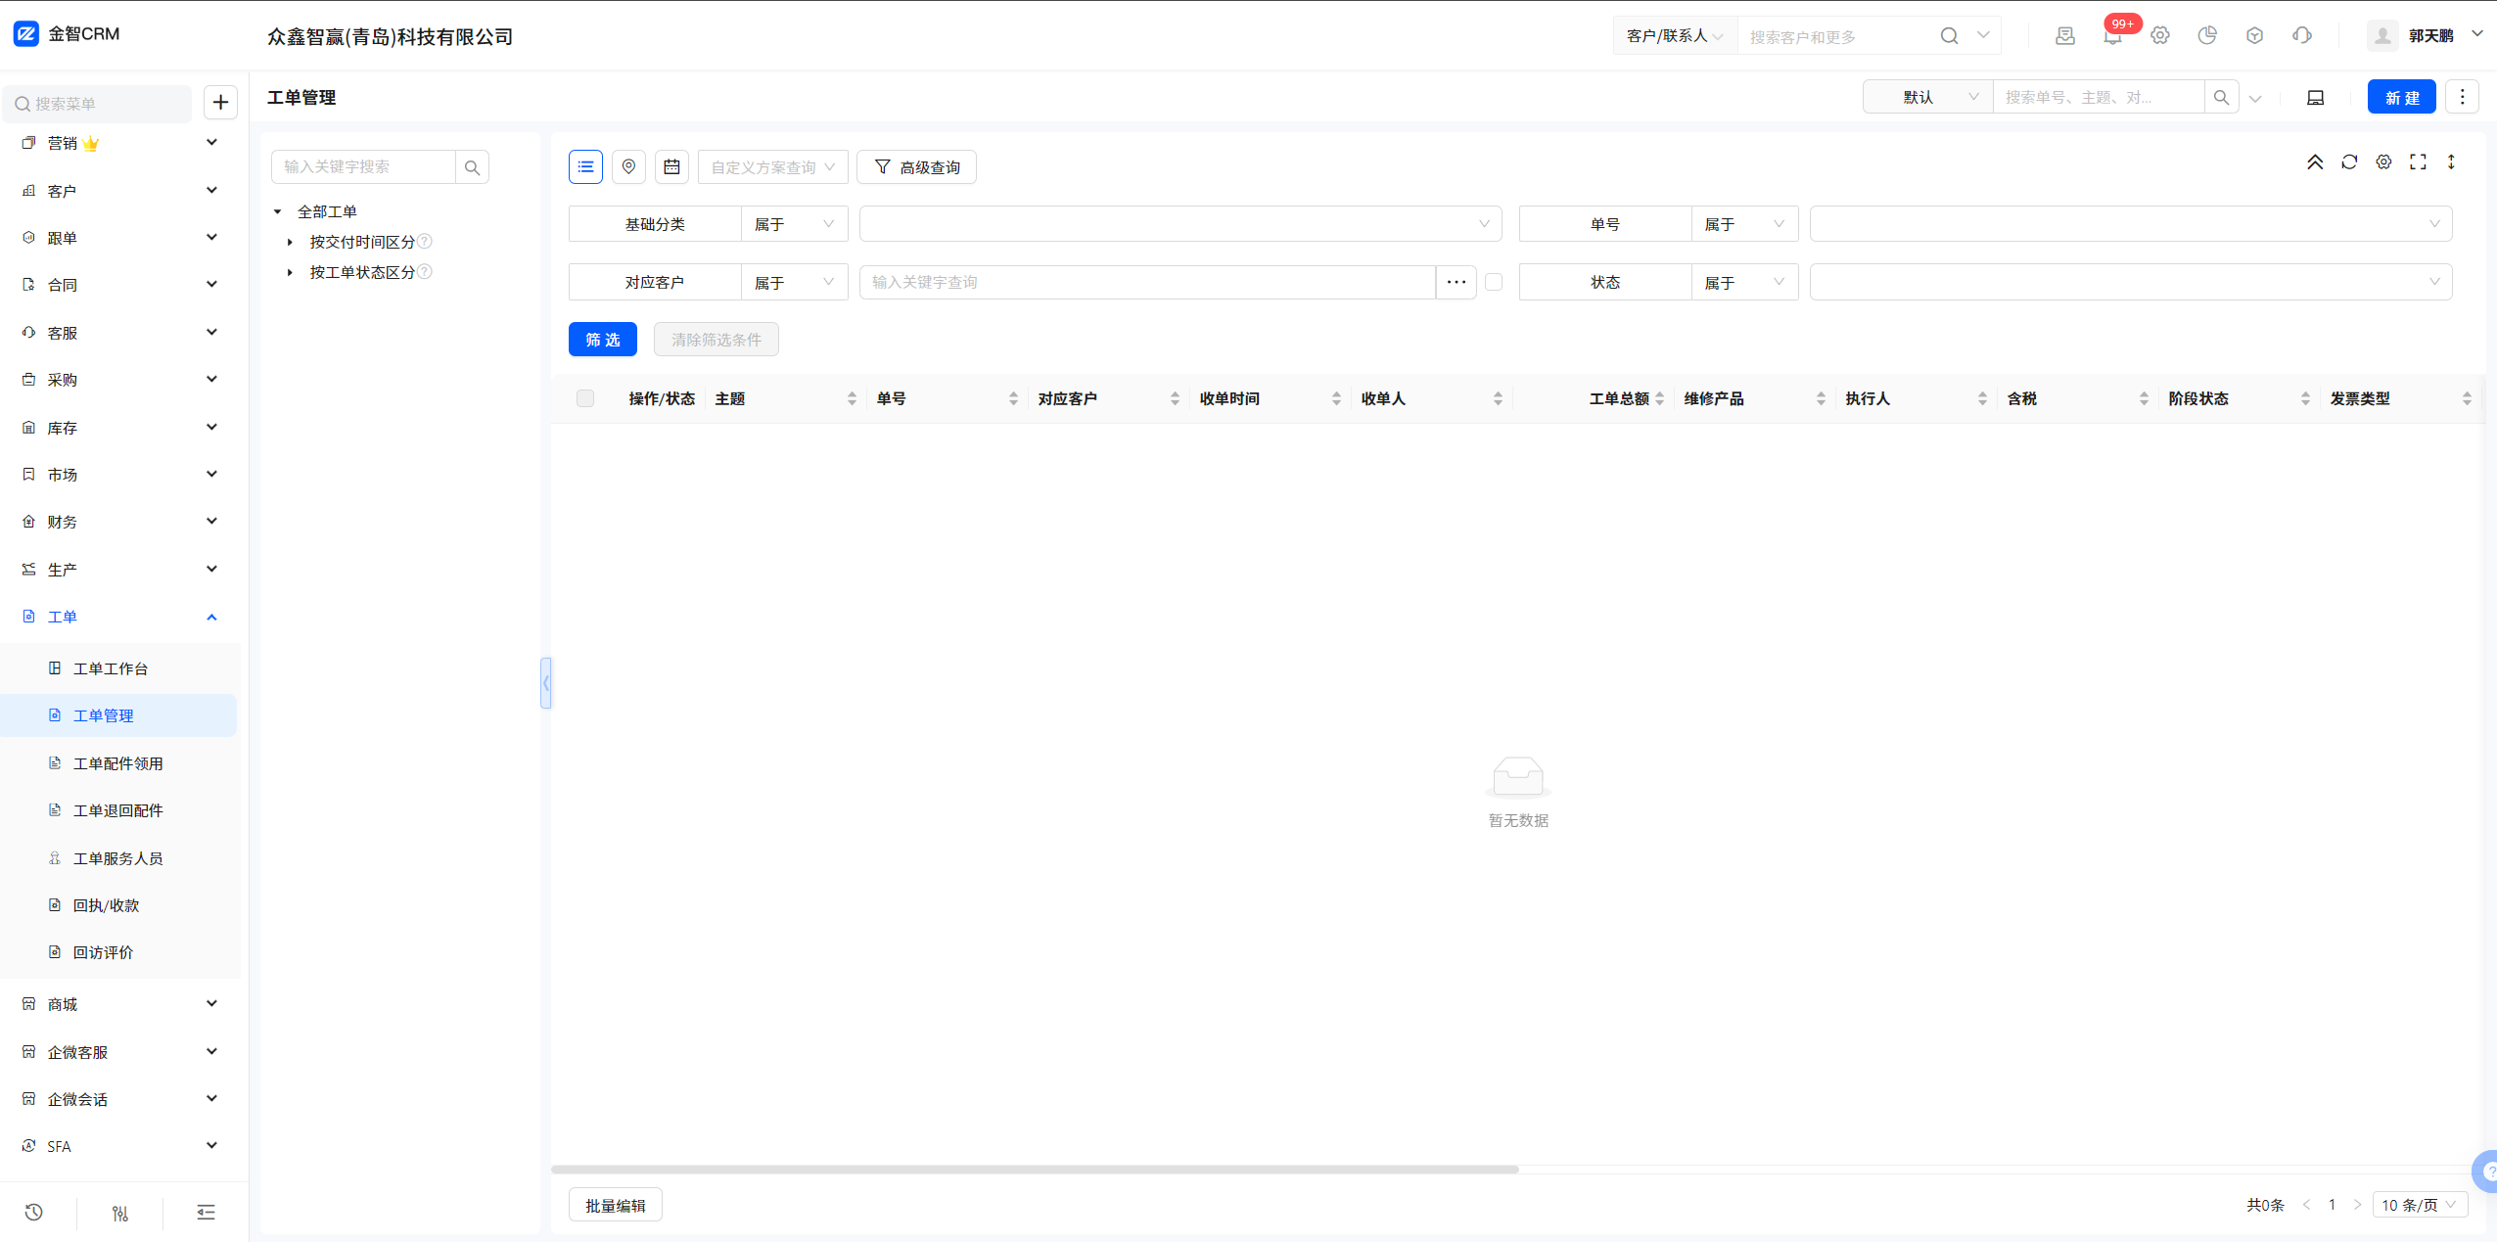
Task: Open 工单配件领用 menu item
Action: 117,763
